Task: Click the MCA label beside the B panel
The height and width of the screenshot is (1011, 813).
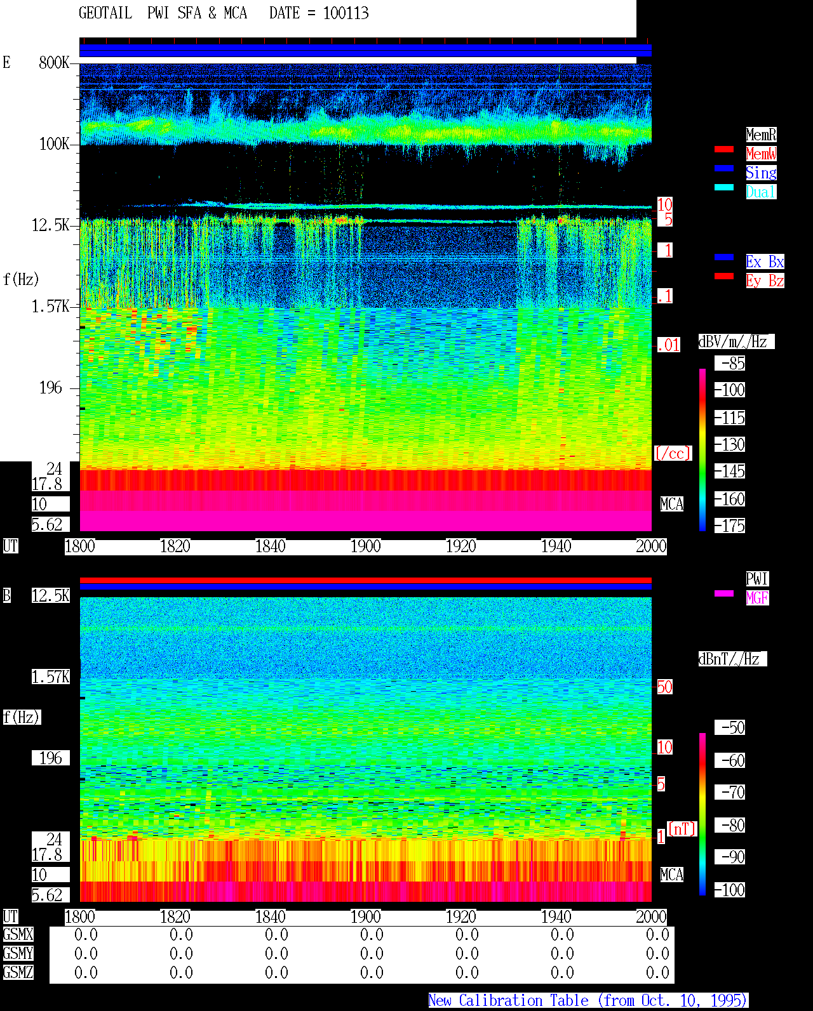Action: click(672, 875)
